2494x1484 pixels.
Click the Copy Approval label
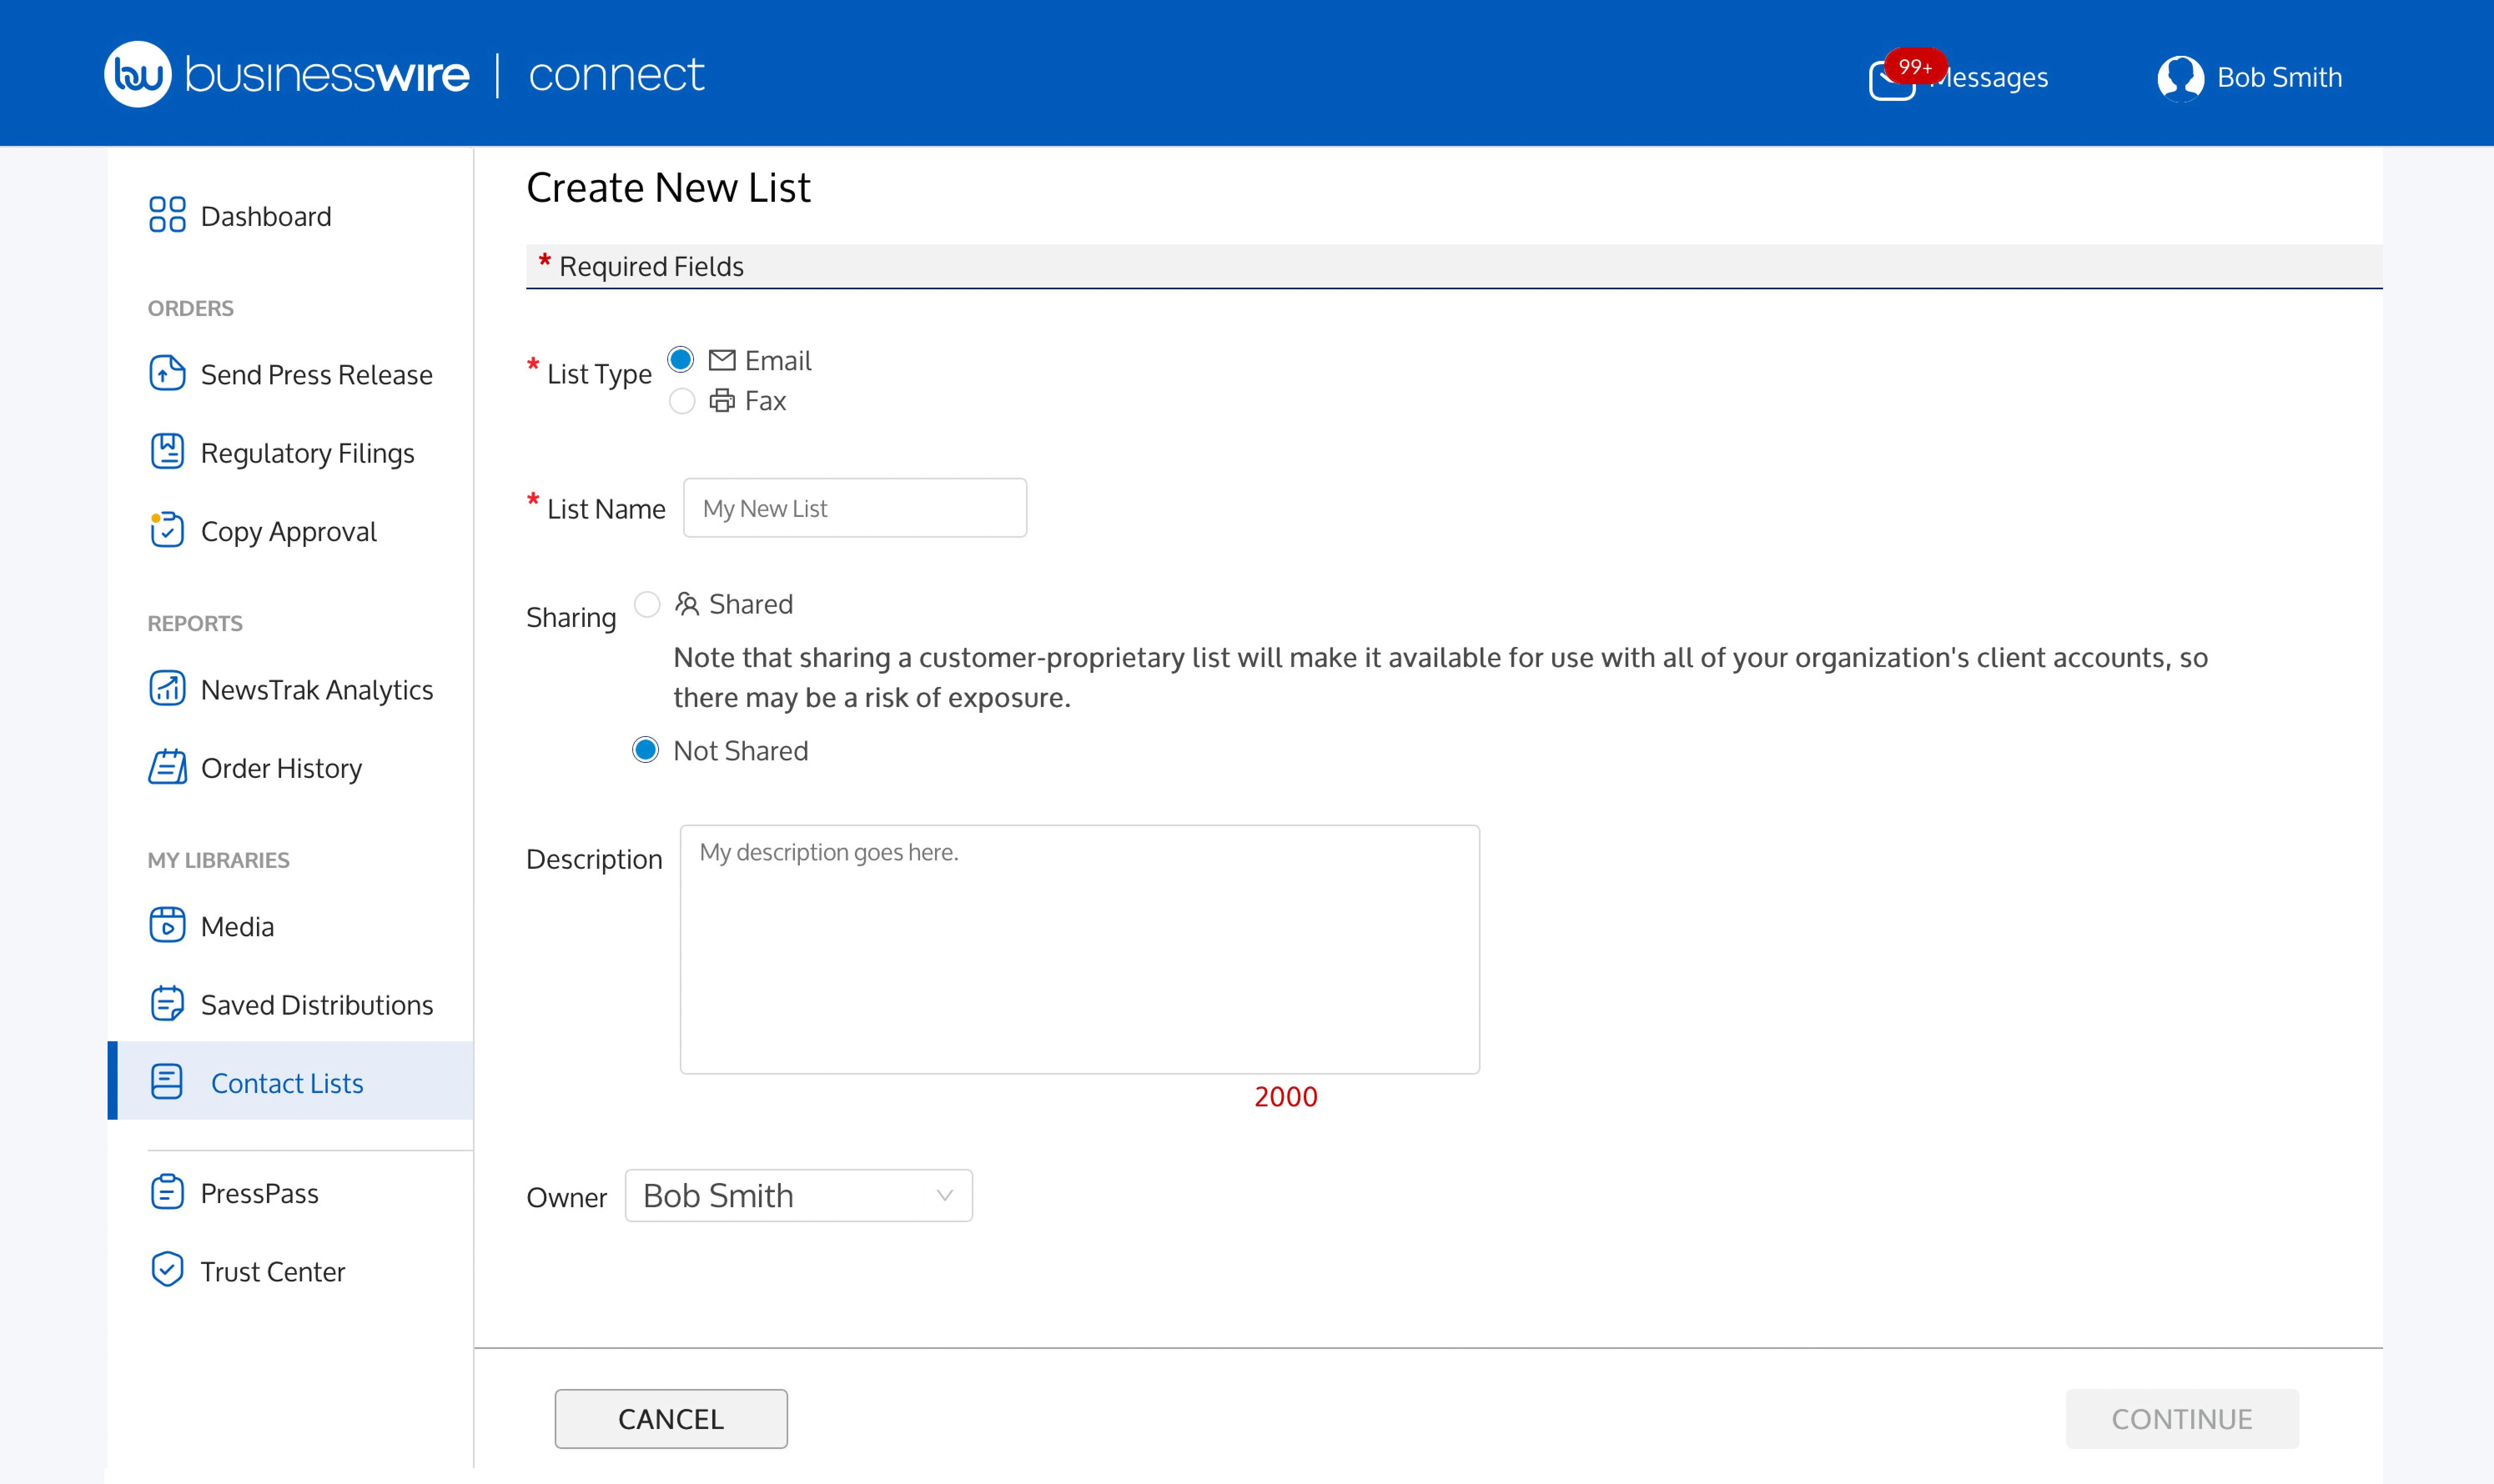tap(289, 532)
